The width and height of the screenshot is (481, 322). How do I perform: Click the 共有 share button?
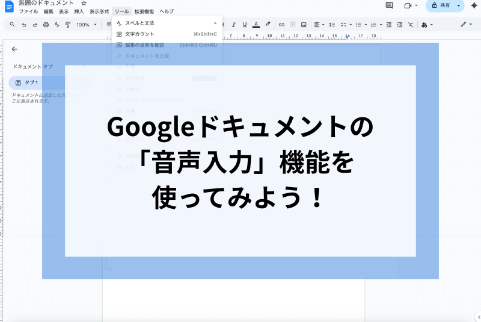[x=441, y=5]
